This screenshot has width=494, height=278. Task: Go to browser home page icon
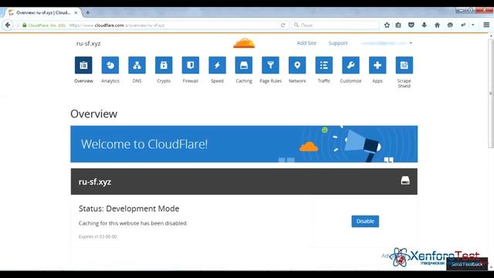[x=437, y=25]
